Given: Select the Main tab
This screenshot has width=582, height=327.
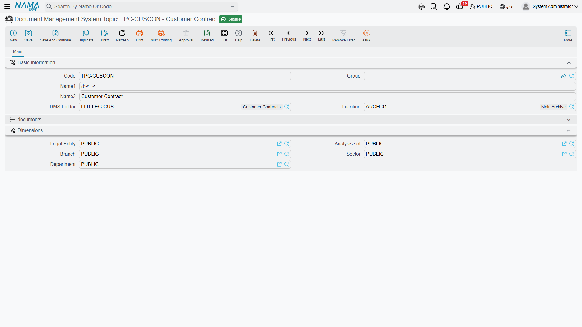Looking at the screenshot, I should 18,51.
